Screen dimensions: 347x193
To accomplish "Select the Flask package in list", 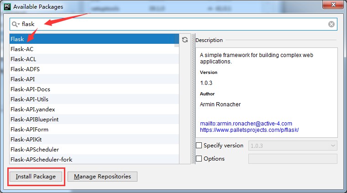I will [17, 39].
